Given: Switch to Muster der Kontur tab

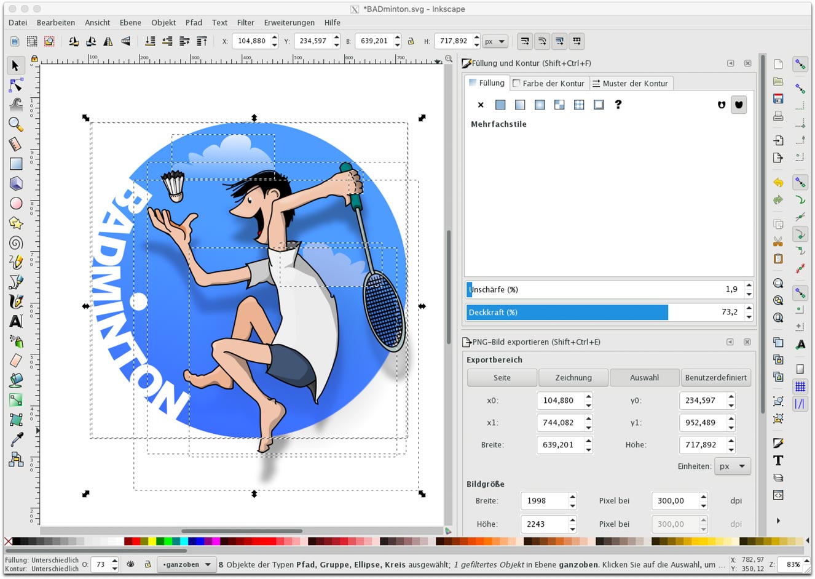Looking at the screenshot, I should point(630,83).
